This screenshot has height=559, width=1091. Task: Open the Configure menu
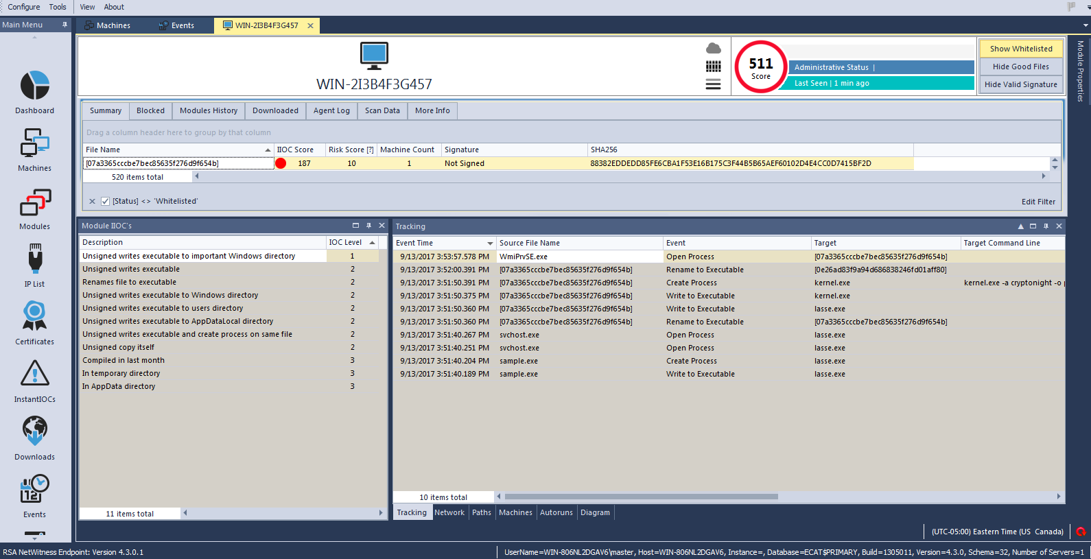[24, 7]
